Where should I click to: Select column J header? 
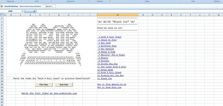[x=90, y=15]
